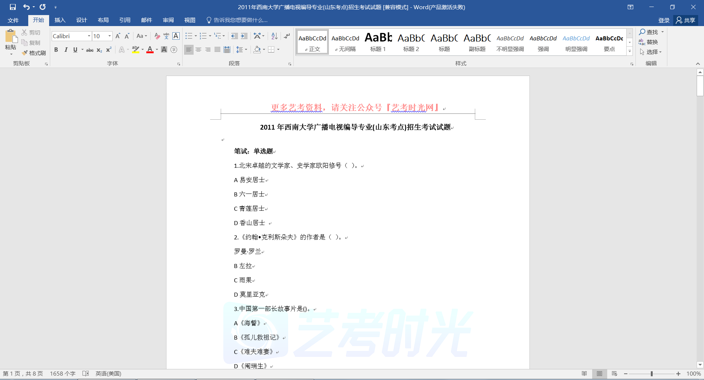Viewport: 704px width, 380px height.
Task: Toggle Bold formatting
Action: coord(56,50)
